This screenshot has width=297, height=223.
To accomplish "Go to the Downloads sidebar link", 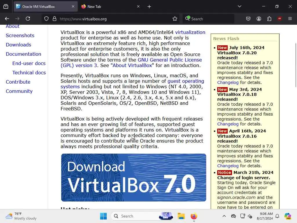I will pos(19,45).
